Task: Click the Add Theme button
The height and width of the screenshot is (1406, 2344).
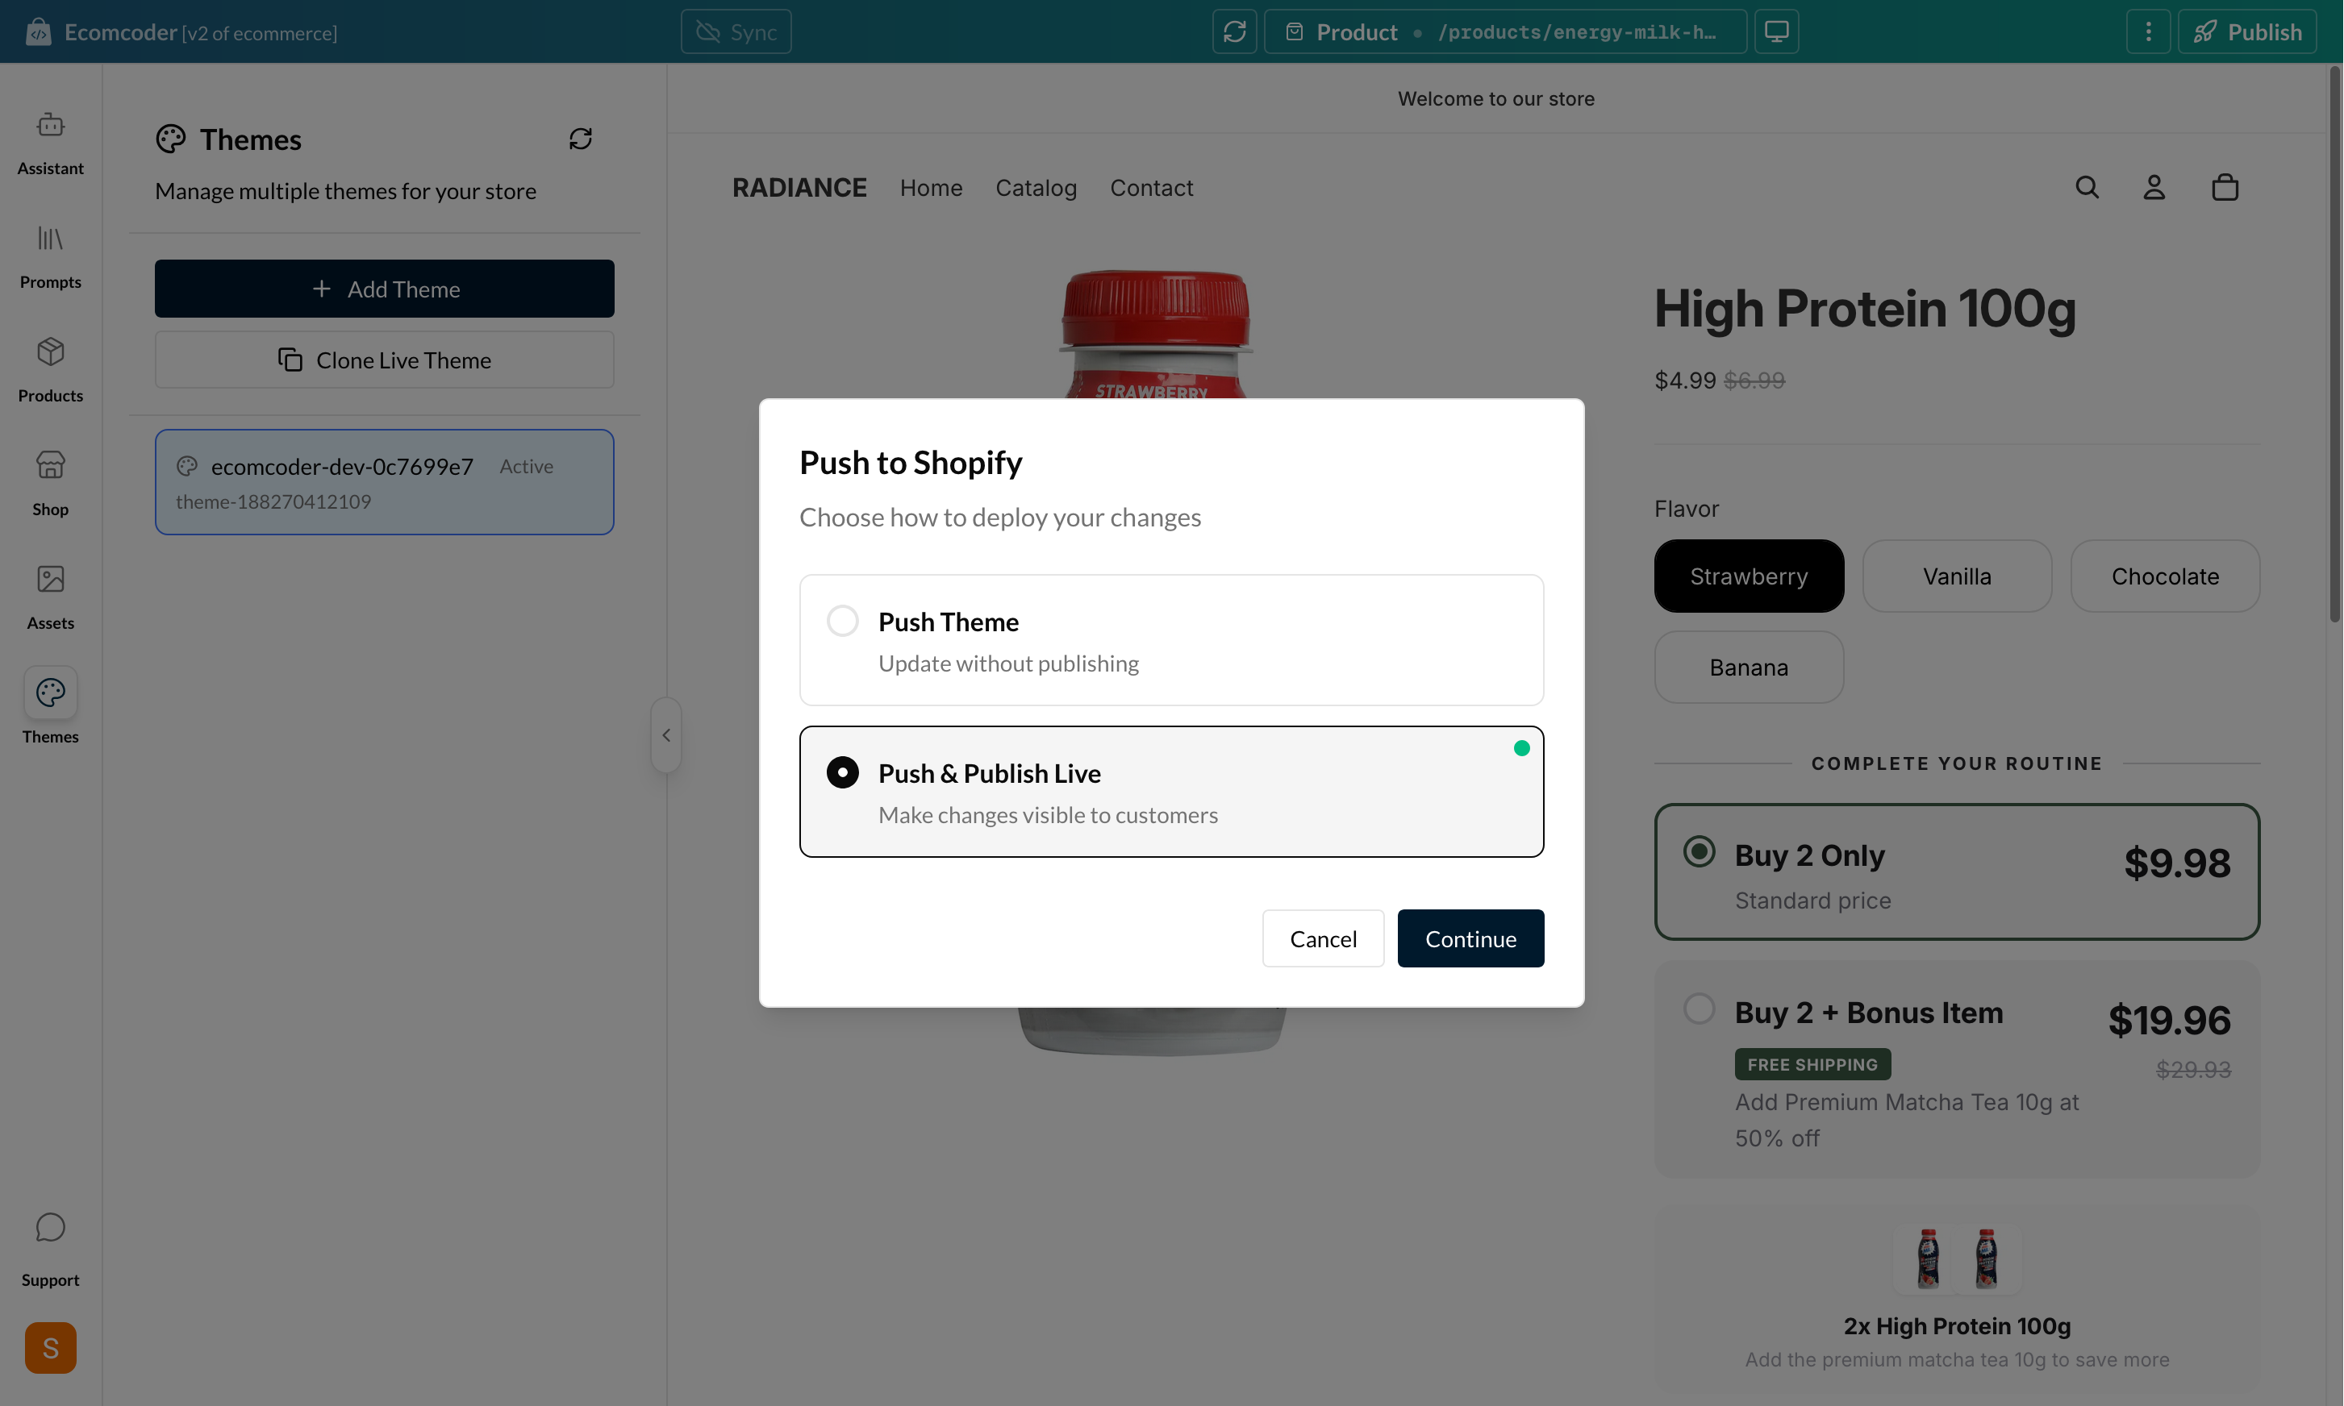Action: click(384, 288)
